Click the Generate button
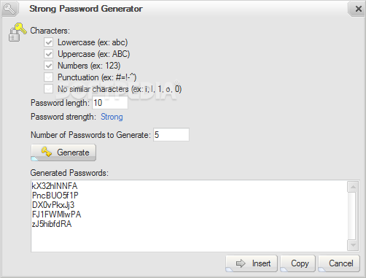 coord(63,152)
